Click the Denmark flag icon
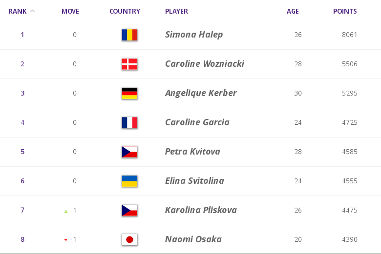The image size is (381, 254). (129, 64)
